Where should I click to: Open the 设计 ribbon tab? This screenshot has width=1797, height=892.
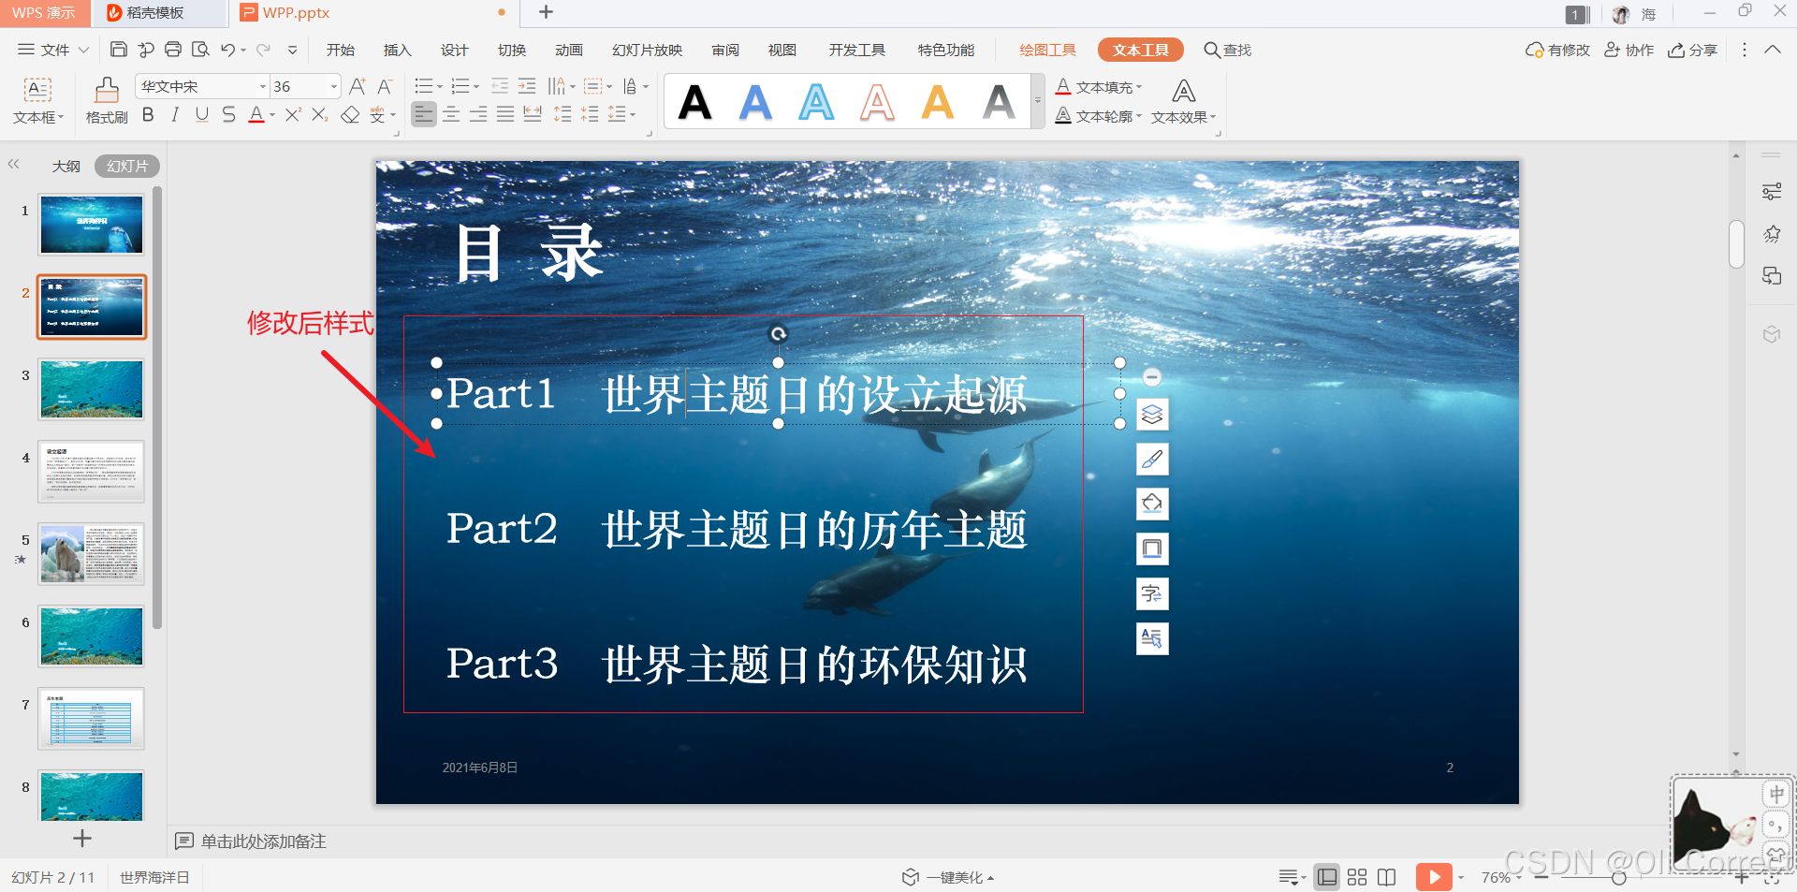(455, 50)
